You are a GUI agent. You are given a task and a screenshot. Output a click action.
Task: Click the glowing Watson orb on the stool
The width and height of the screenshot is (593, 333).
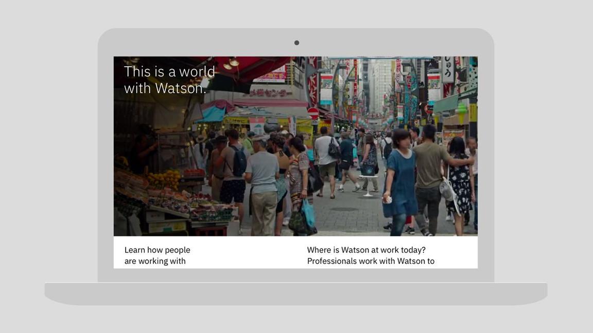(x=368, y=169)
